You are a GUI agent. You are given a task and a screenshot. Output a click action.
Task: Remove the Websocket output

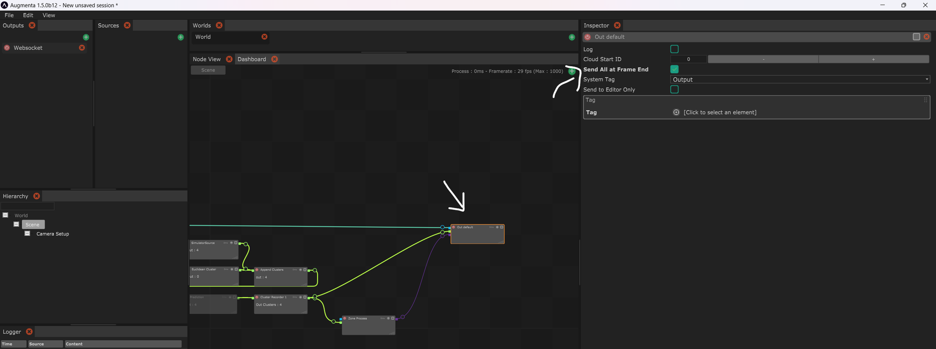click(82, 48)
